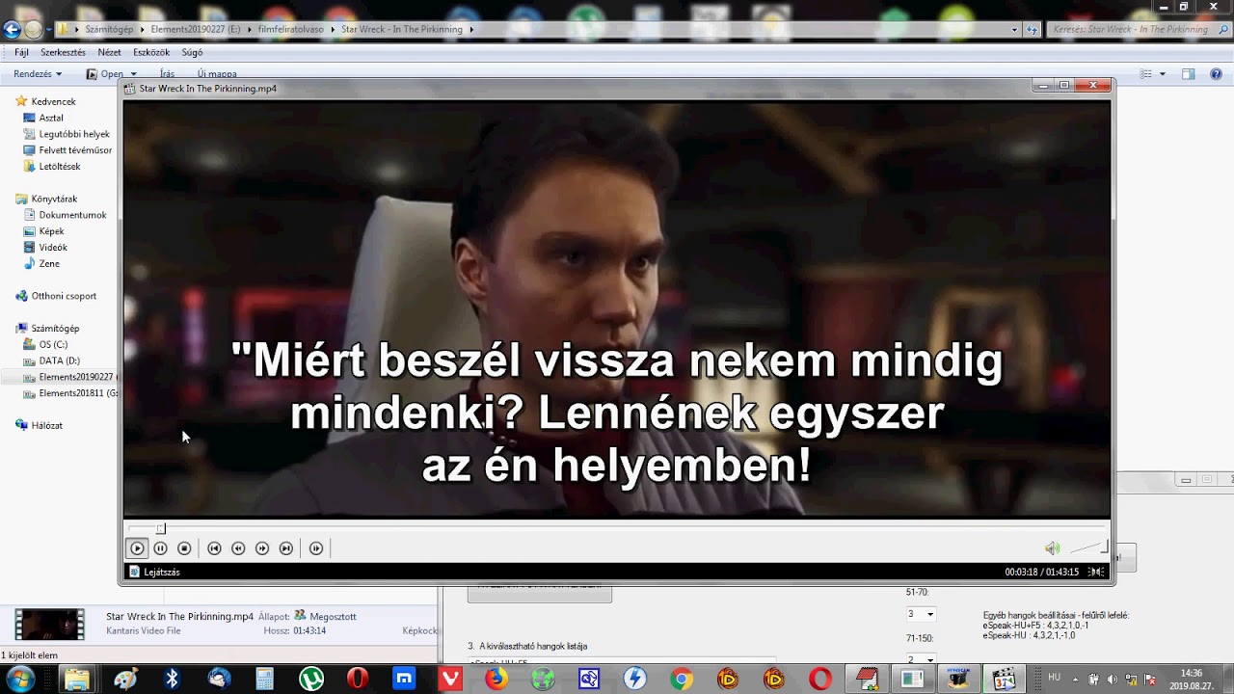The height and width of the screenshot is (694, 1234).
Task: Click the Explorer back navigation arrow
Action: coord(12,29)
